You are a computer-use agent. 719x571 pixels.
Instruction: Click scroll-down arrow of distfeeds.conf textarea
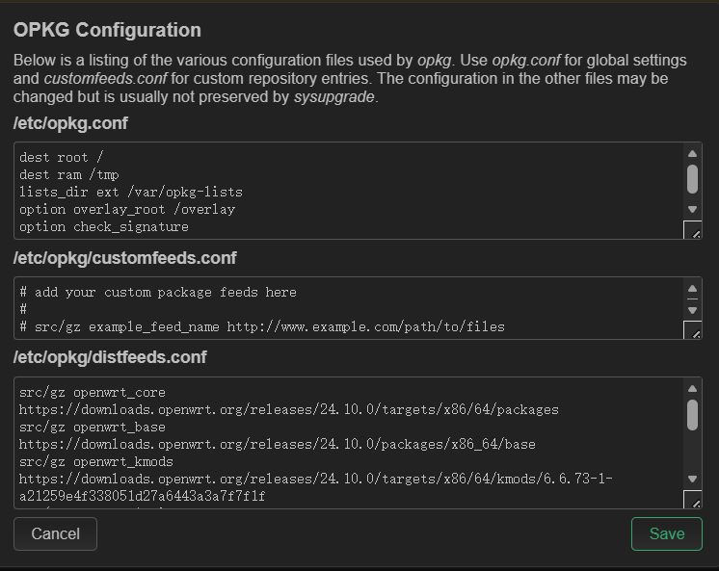click(692, 479)
